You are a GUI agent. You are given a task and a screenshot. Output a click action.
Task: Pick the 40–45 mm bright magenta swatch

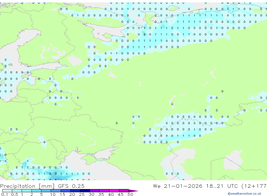coord(114,191)
